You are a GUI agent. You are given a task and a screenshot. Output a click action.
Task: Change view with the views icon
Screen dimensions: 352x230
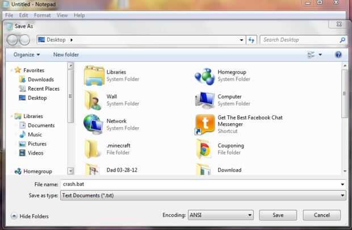click(311, 55)
